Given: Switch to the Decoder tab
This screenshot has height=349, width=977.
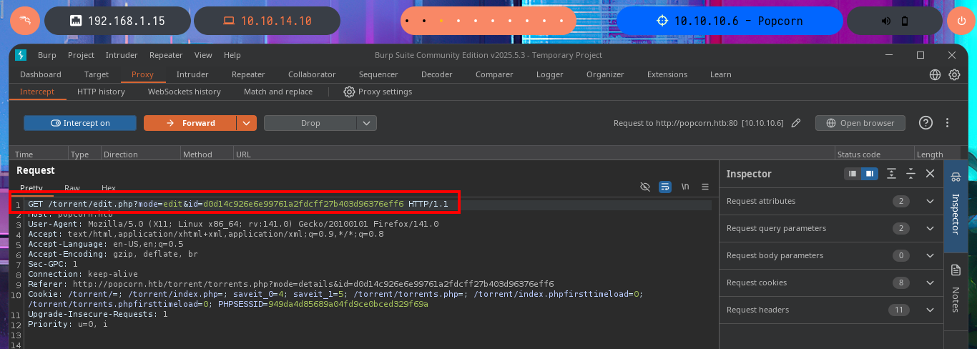Looking at the screenshot, I should pos(437,74).
